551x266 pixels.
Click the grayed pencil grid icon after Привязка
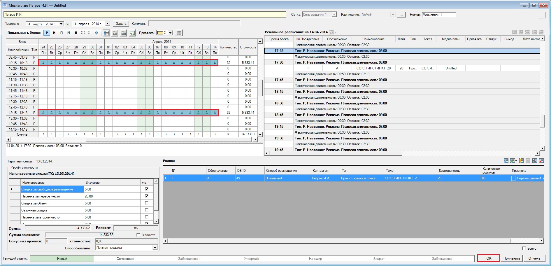[179, 33]
